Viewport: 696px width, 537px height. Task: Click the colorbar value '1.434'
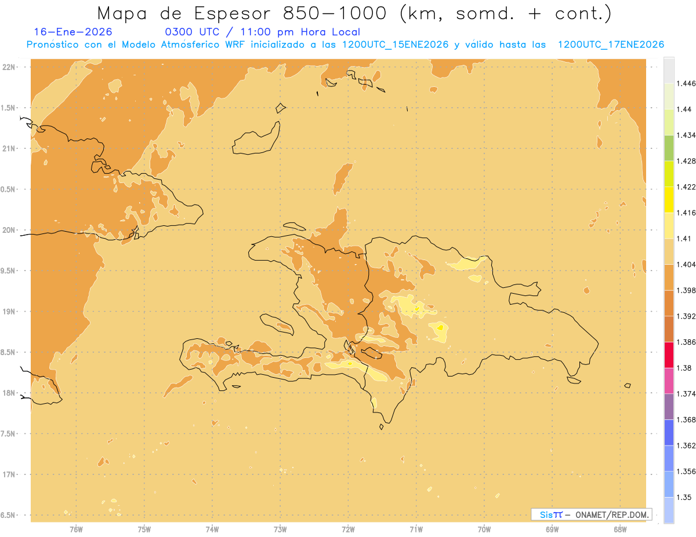686,136
